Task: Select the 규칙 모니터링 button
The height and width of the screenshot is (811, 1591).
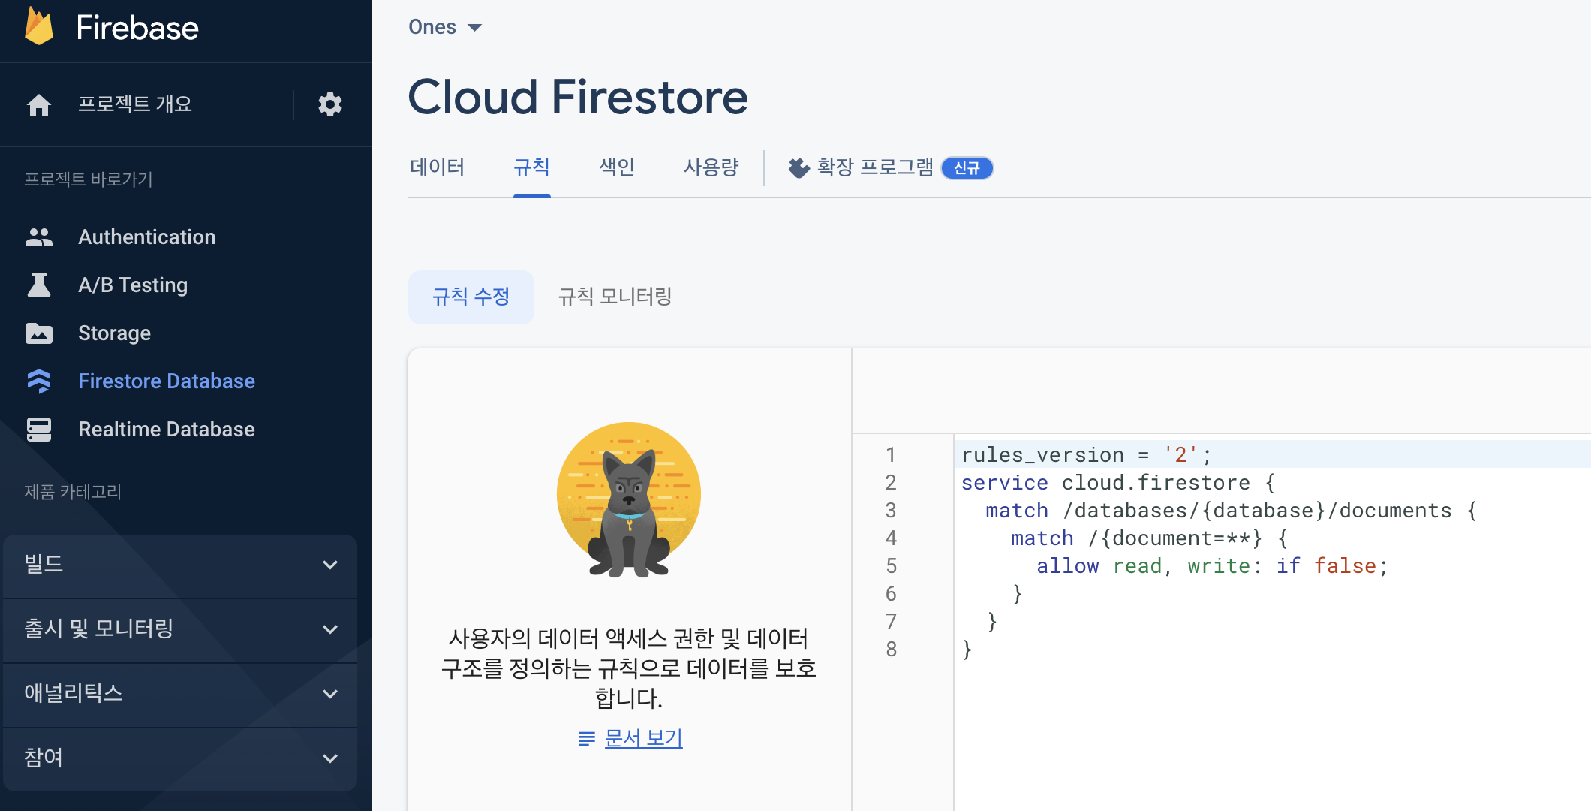Action: pos(615,297)
